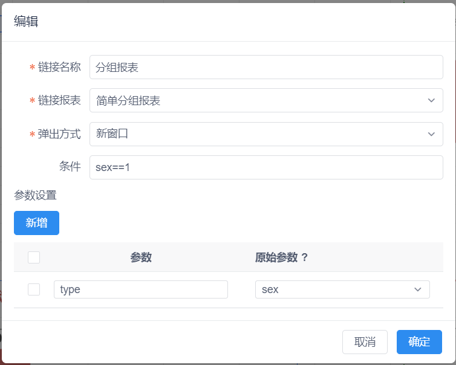Open the 链接报表 dropdown
Image resolution: width=456 pixels, height=365 pixels.
point(266,100)
